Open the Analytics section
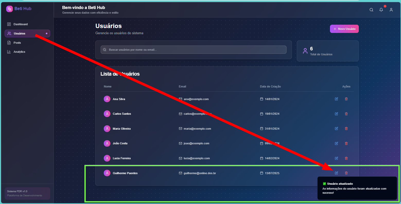401x204 pixels. click(19, 51)
